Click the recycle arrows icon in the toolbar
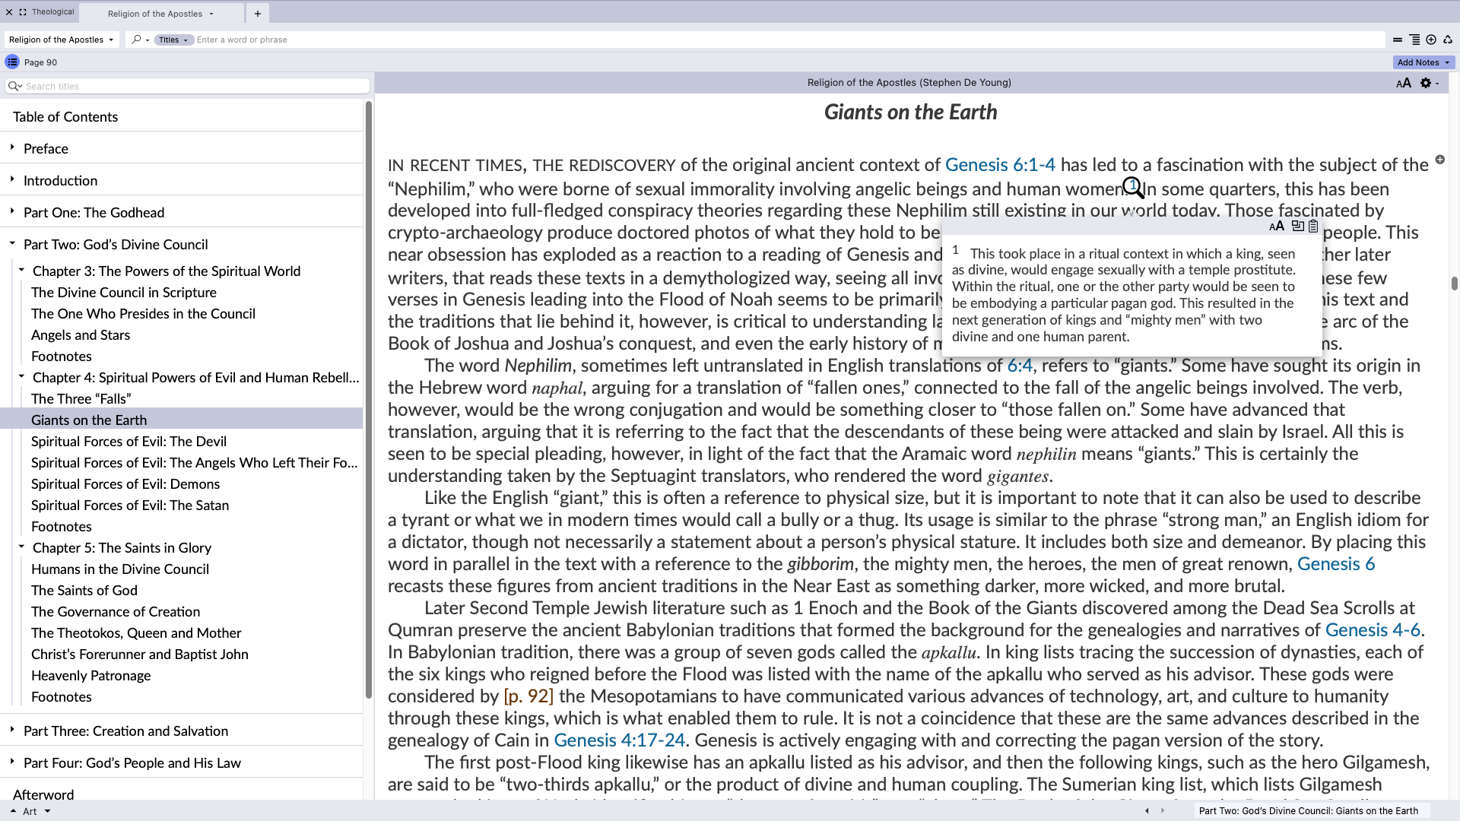 [x=1448, y=40]
